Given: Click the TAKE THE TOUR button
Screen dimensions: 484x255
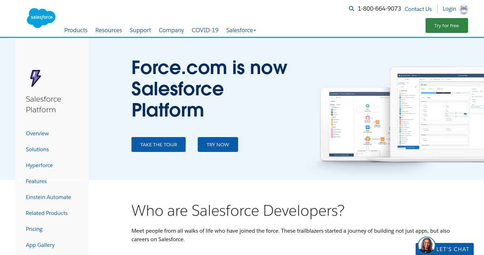Looking at the screenshot, I should click(x=158, y=144).
